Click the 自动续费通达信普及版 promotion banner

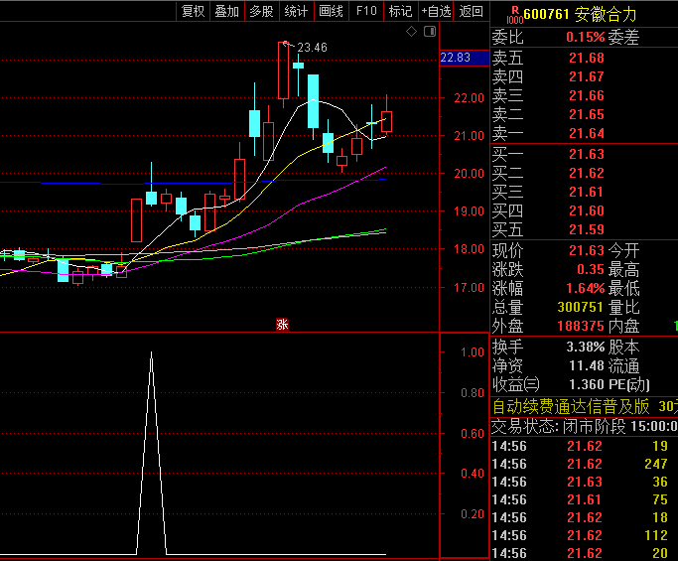click(572, 406)
